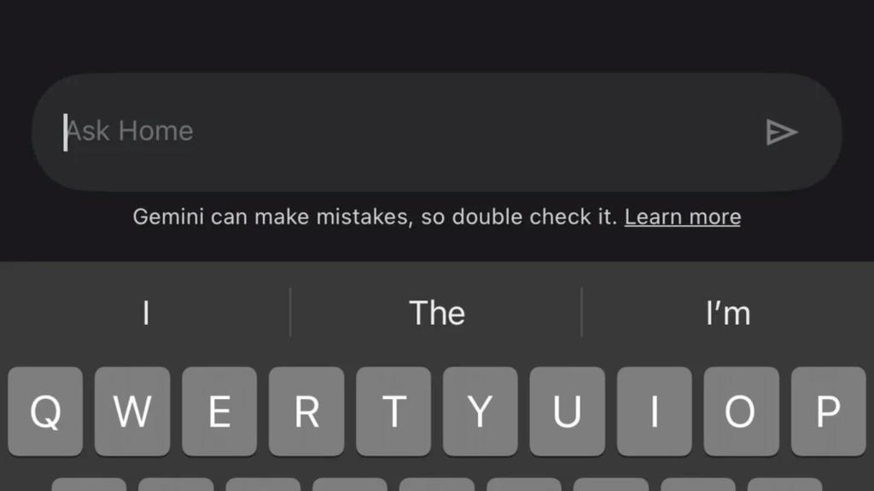Tap the U key

pos(568,412)
